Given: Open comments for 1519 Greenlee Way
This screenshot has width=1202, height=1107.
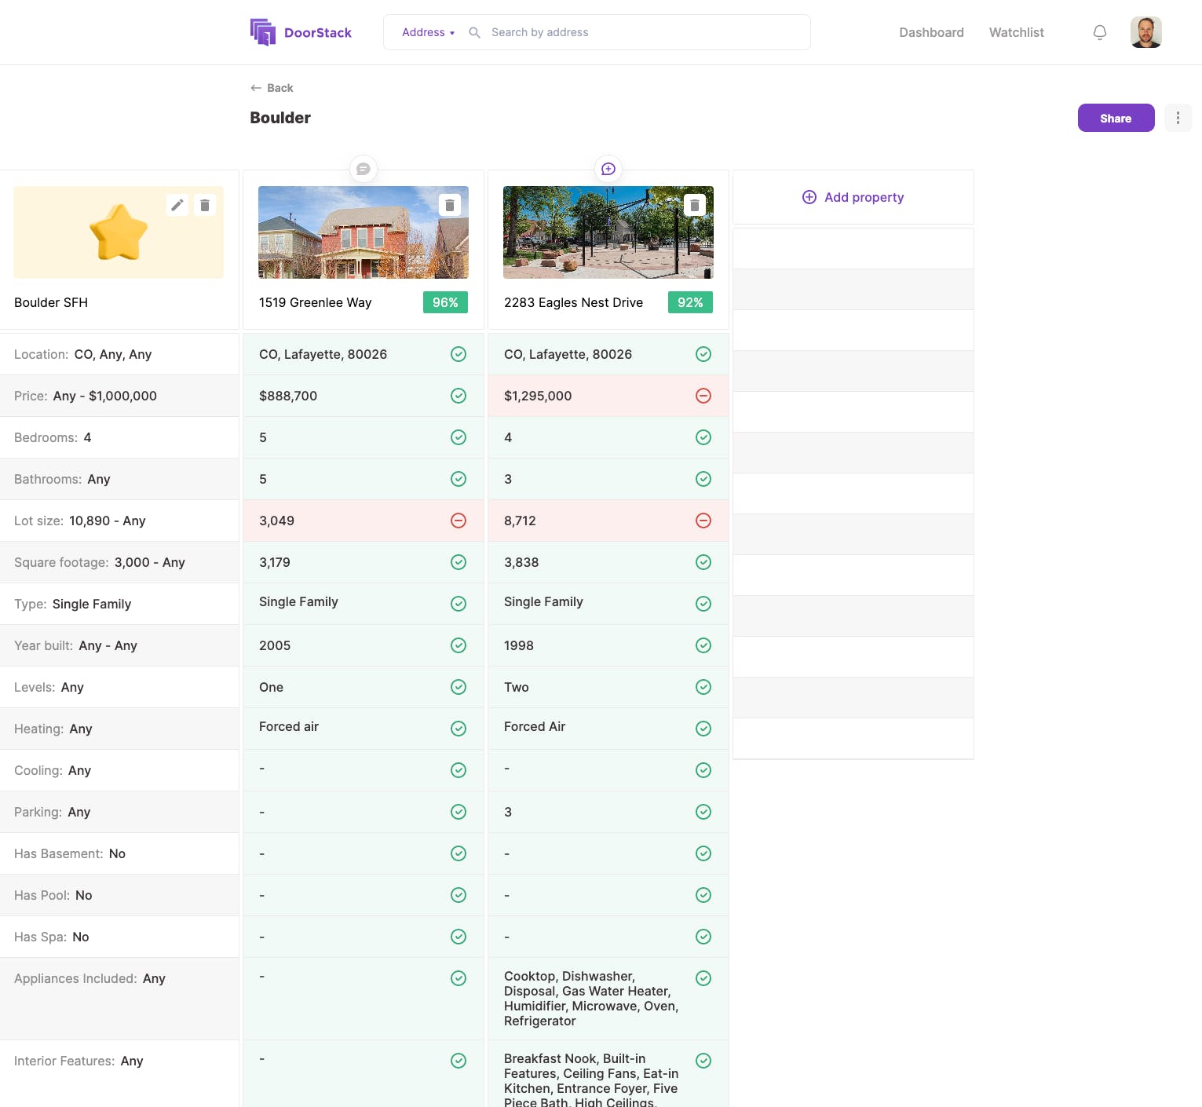Looking at the screenshot, I should (364, 169).
